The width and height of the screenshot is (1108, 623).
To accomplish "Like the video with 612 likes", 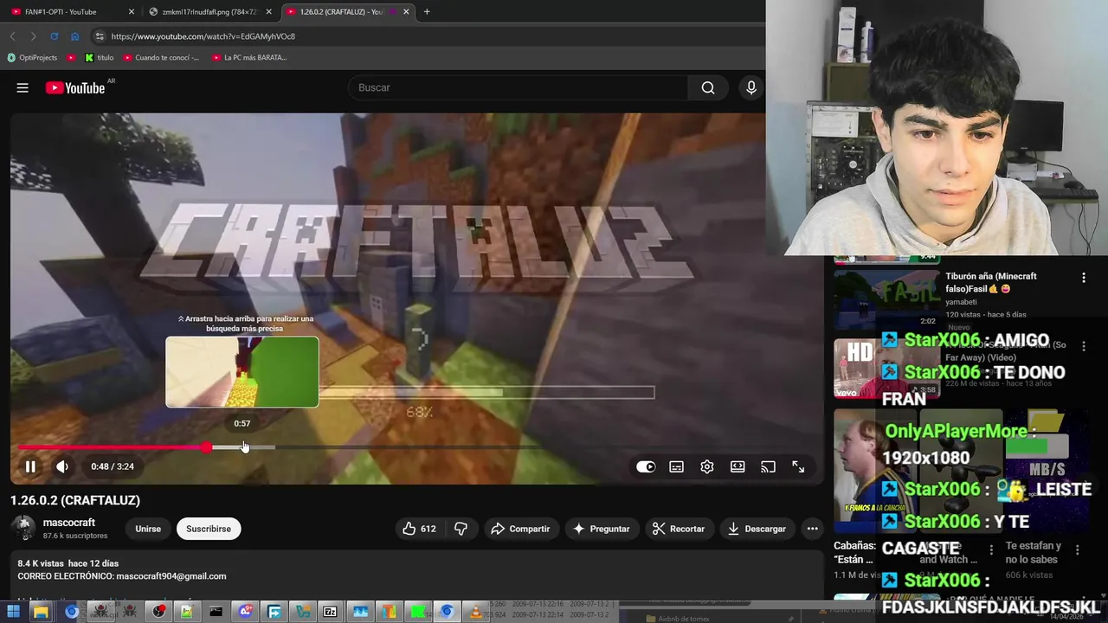I will (x=419, y=529).
